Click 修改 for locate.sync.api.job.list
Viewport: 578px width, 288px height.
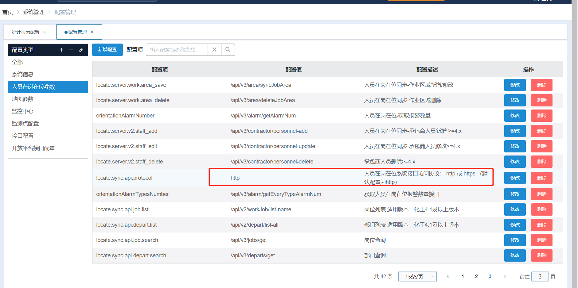tap(515, 209)
